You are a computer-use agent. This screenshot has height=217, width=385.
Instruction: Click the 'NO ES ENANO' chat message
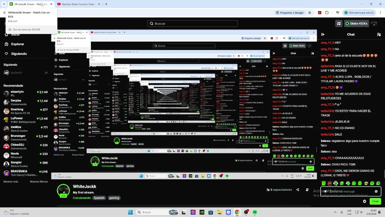tap(338, 128)
